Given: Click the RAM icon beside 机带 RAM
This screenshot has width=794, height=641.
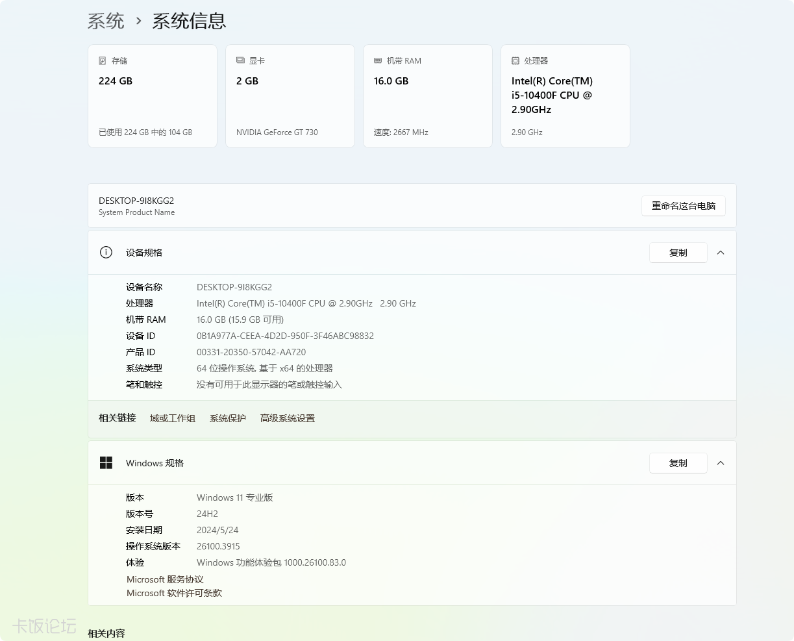Looking at the screenshot, I should click(x=378, y=60).
